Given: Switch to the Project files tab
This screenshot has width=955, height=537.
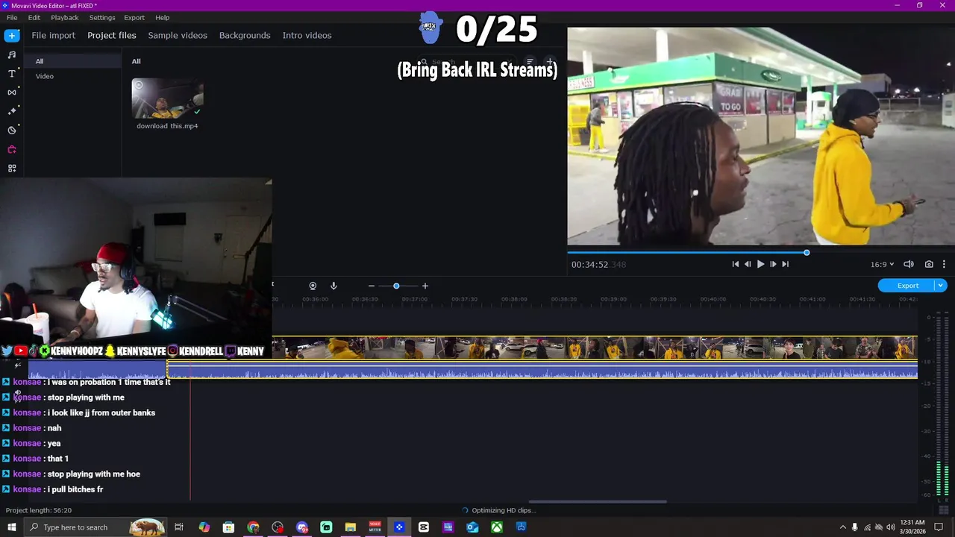Looking at the screenshot, I should 112,35.
